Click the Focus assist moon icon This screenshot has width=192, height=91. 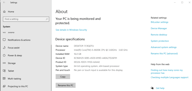tap(4, 48)
